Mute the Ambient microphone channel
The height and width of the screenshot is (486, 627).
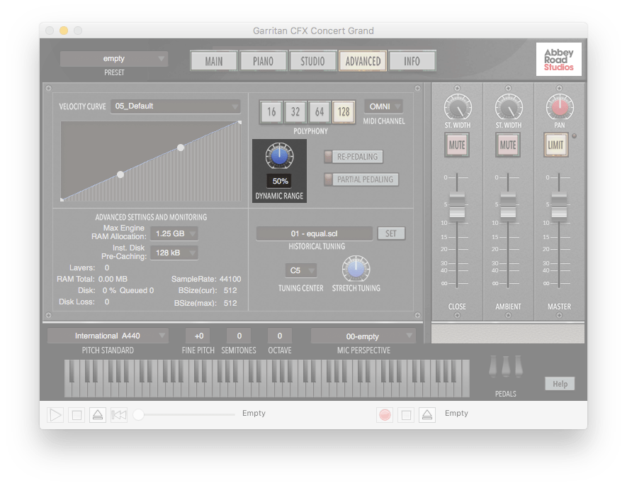[x=508, y=145]
